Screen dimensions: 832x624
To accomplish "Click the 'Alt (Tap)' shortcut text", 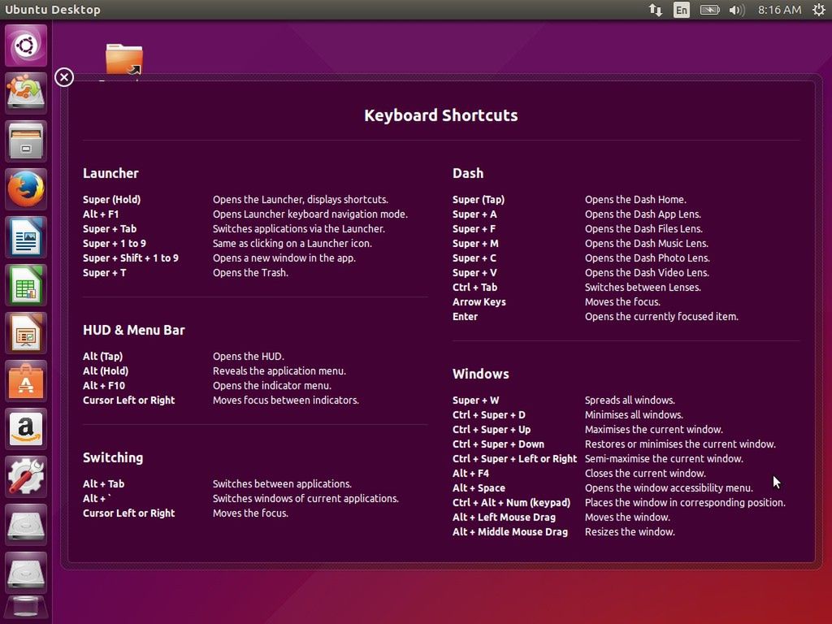I will [103, 356].
